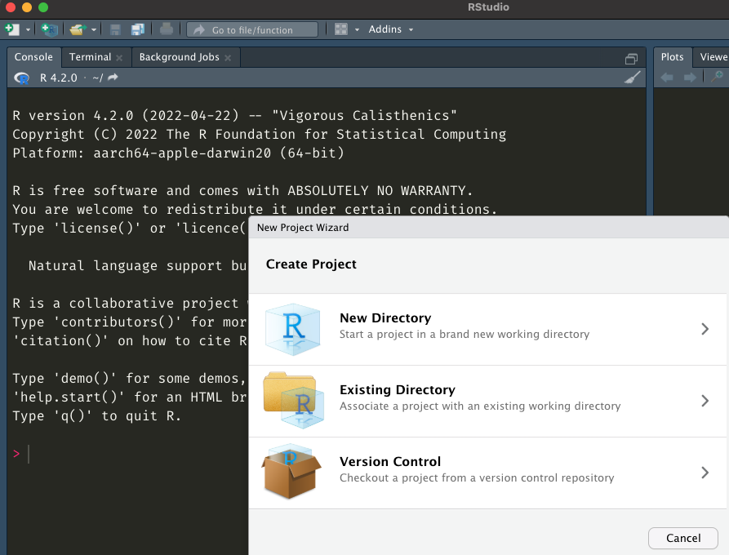Viewport: 729px width, 555px height.
Task: Open the Plots tab
Action: [x=673, y=57]
